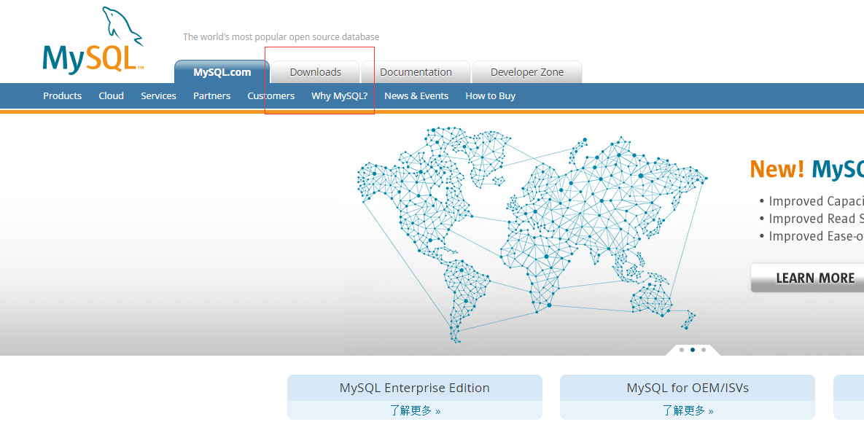Image resolution: width=864 pixels, height=430 pixels.
Task: Open the Products menu item
Action: click(62, 95)
